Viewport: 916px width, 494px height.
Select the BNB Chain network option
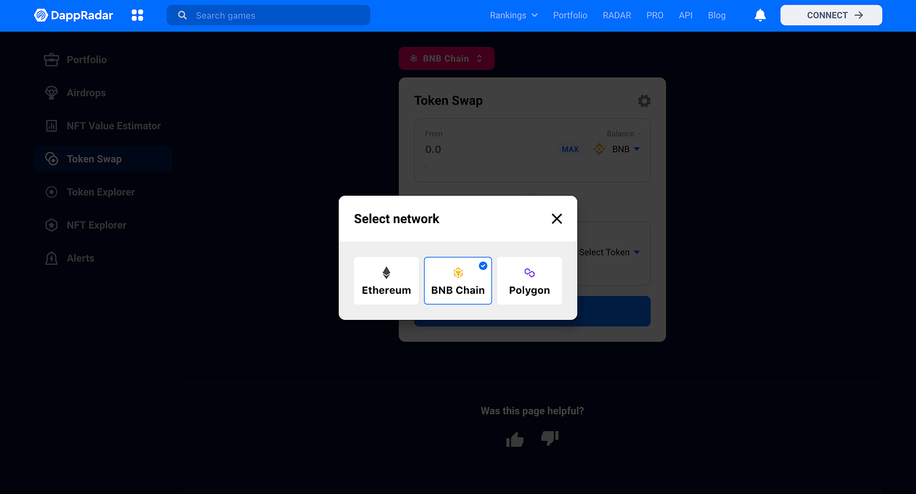pyautogui.click(x=458, y=281)
